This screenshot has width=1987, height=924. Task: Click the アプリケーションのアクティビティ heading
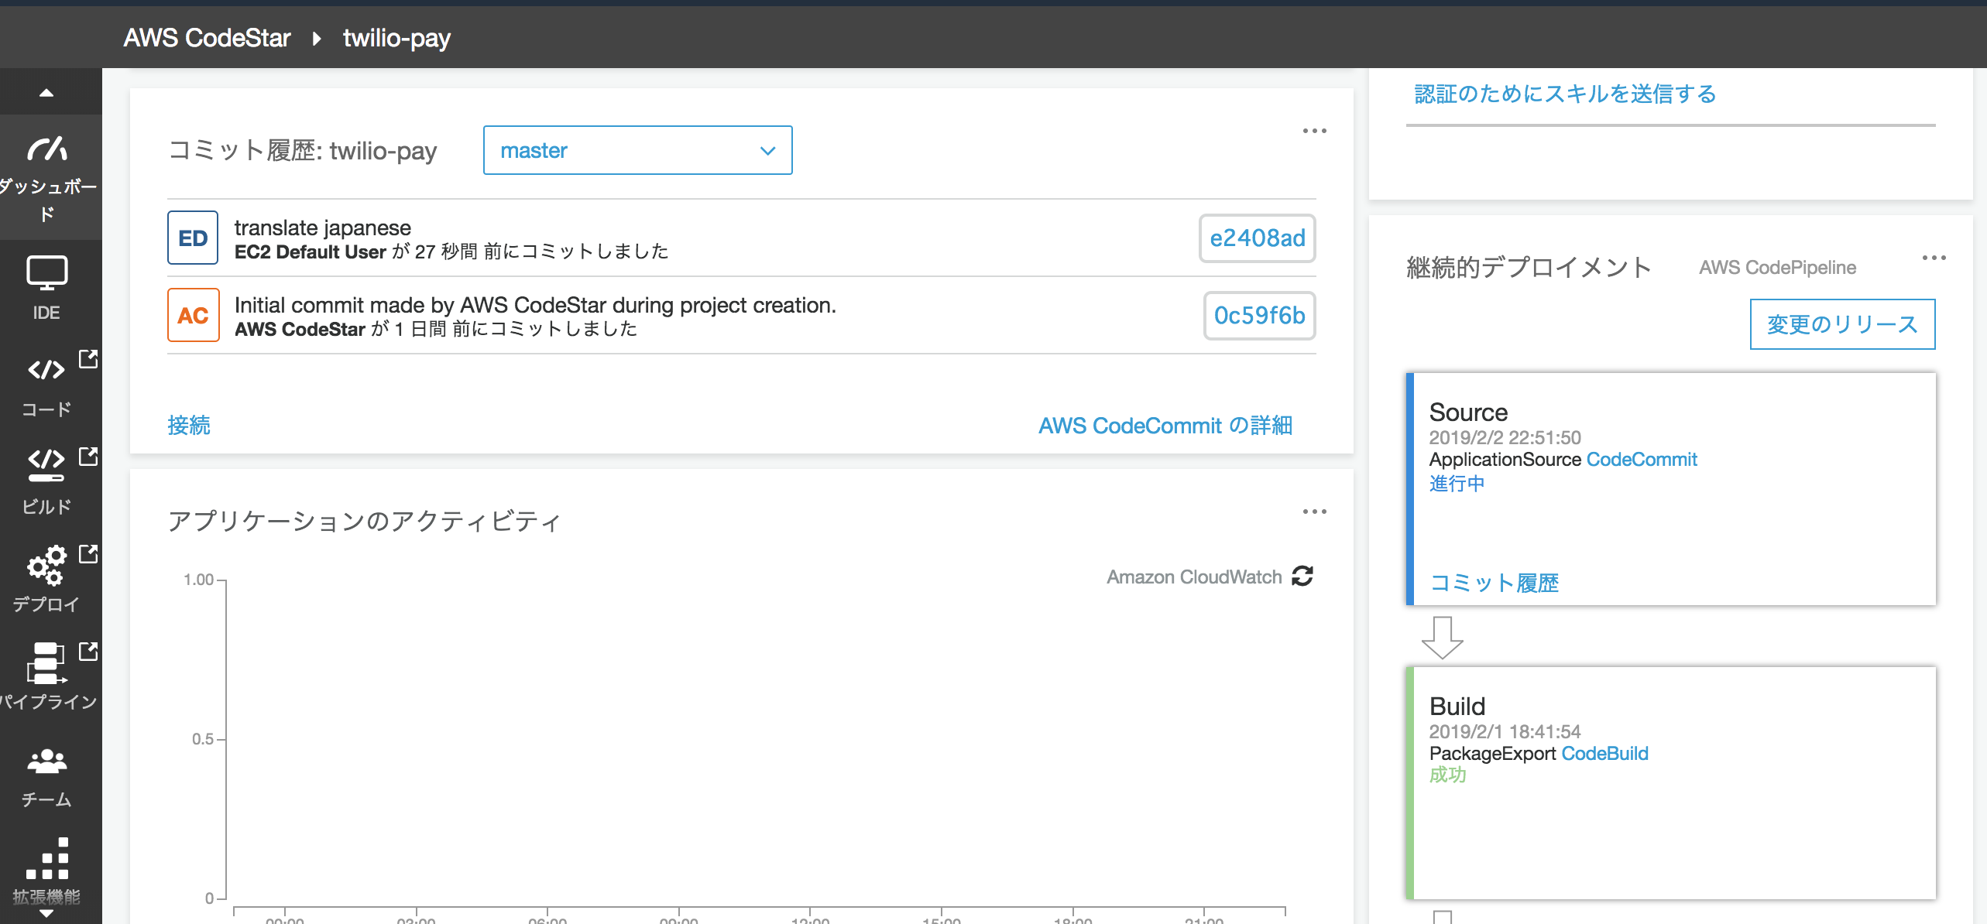364,521
